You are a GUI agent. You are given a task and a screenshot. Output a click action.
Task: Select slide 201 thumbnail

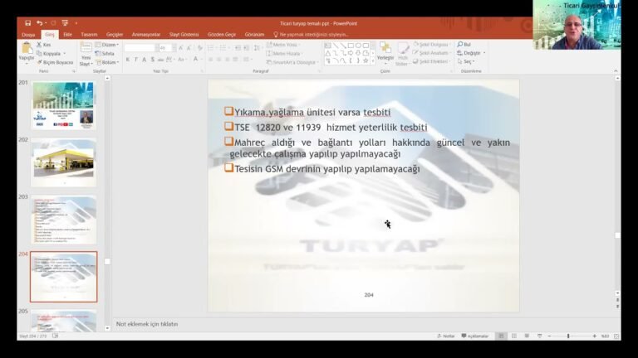click(63, 105)
